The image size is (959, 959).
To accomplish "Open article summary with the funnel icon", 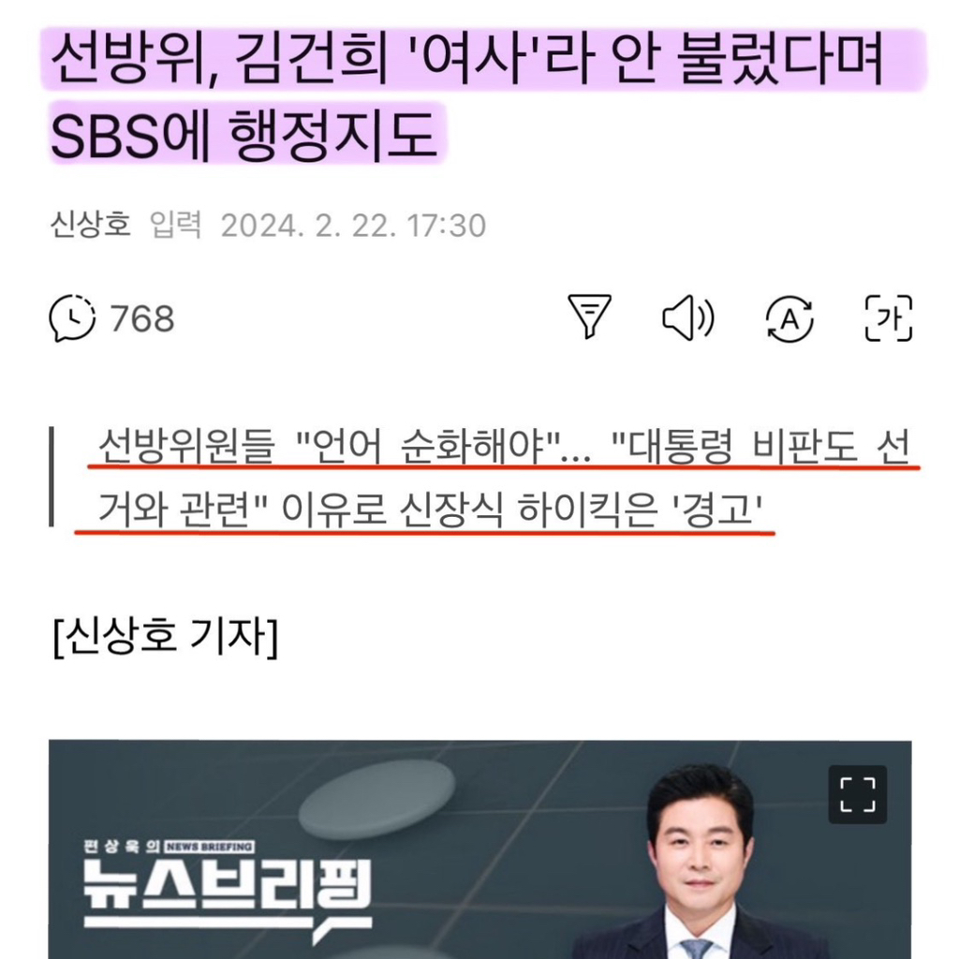I will 589,317.
